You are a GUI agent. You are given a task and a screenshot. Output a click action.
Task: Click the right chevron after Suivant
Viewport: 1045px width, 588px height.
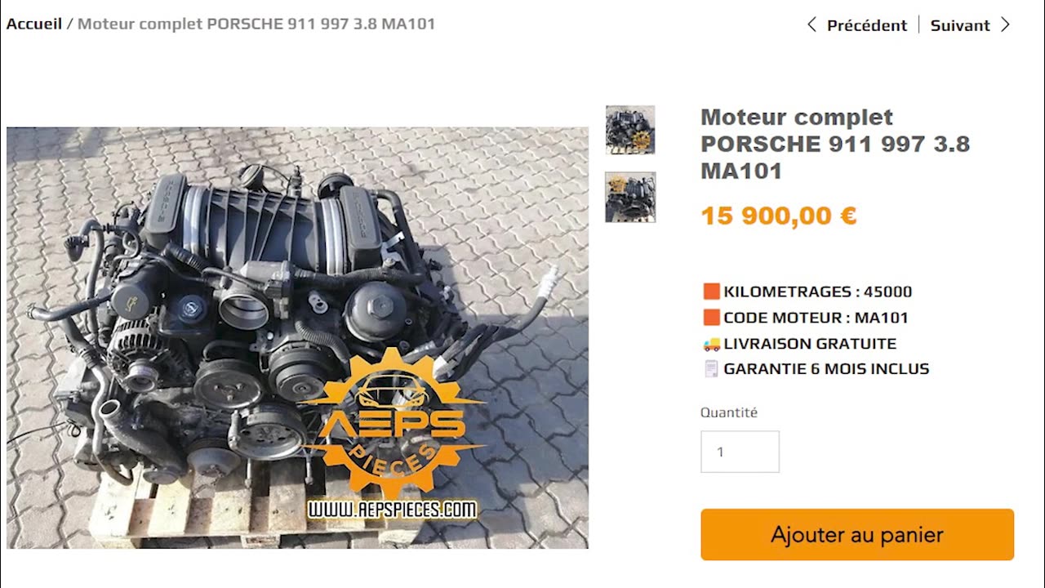(1005, 24)
